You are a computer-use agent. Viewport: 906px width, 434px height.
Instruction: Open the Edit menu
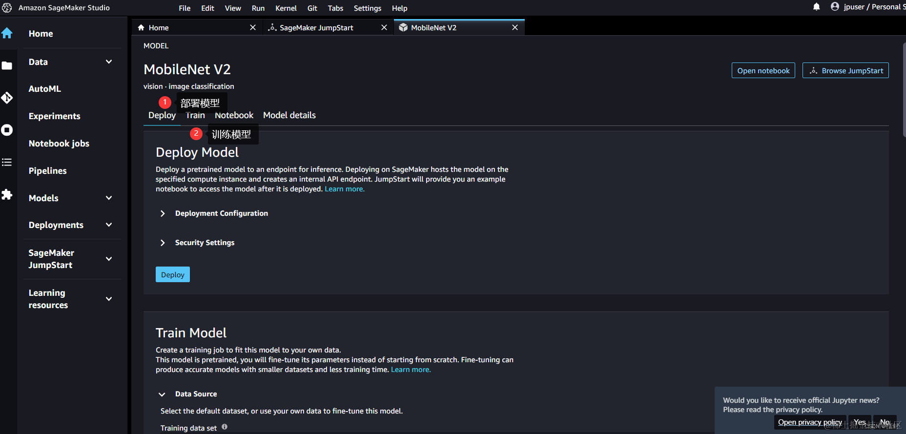tap(207, 8)
